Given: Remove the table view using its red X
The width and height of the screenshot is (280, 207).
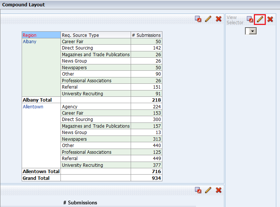Looking at the screenshot, I should [x=219, y=19].
